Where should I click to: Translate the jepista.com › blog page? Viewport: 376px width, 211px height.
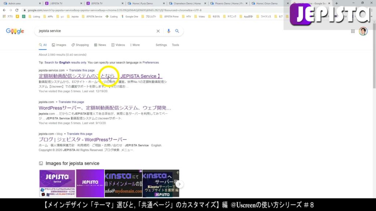point(80,134)
